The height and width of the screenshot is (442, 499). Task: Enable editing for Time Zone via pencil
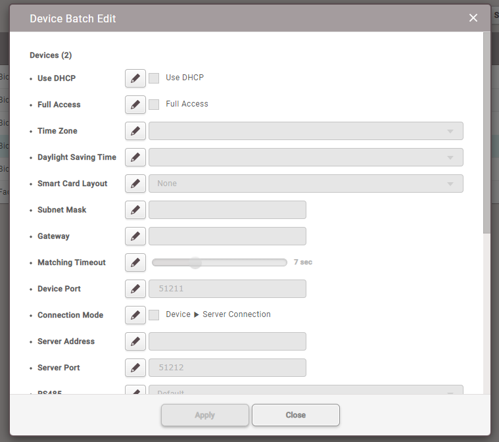pos(135,131)
